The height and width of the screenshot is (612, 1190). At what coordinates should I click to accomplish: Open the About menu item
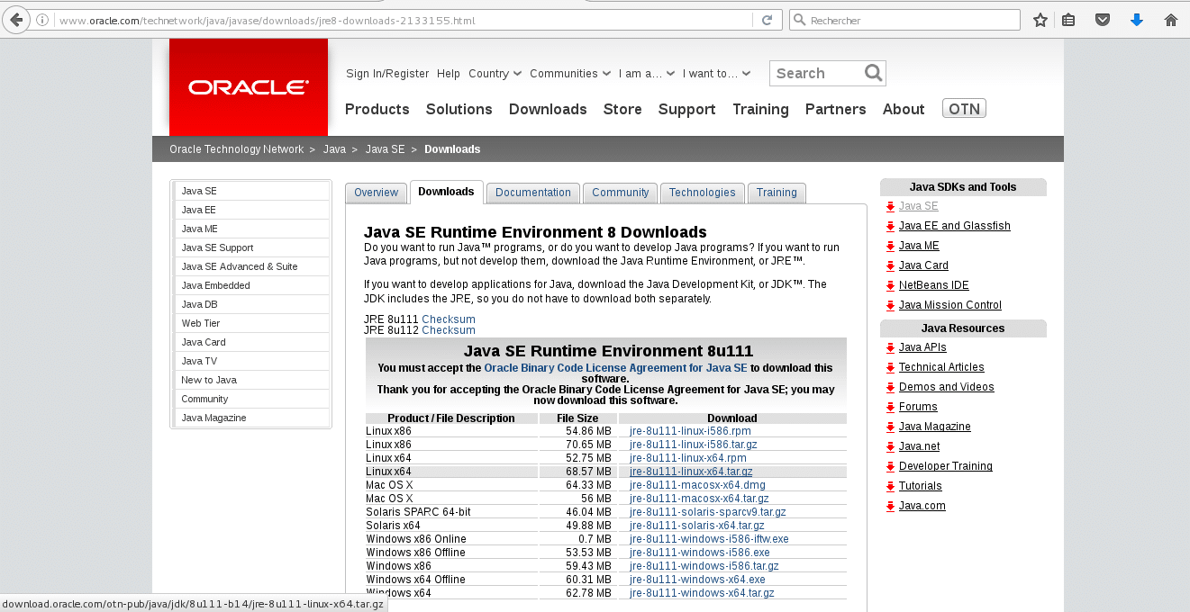[x=904, y=109]
